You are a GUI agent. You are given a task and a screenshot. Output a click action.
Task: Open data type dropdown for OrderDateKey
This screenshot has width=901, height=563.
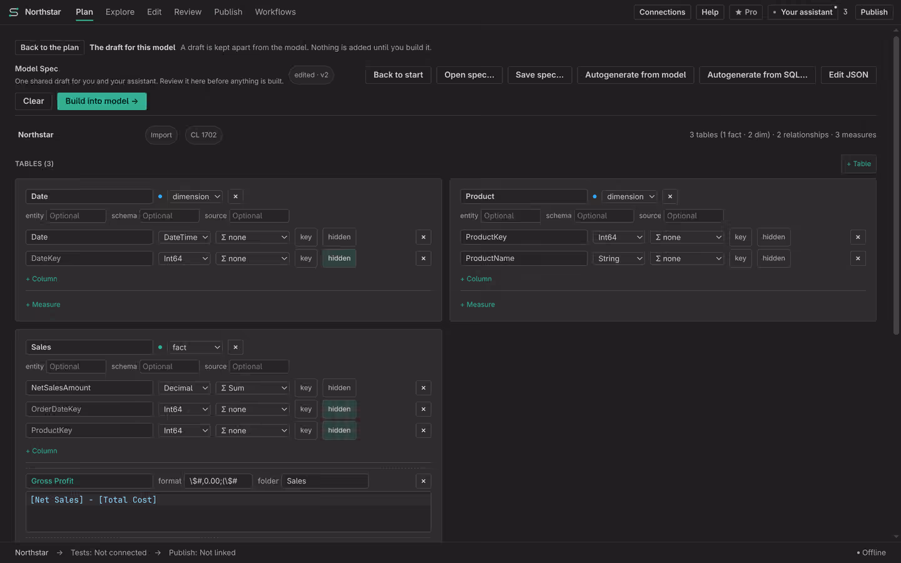184,409
